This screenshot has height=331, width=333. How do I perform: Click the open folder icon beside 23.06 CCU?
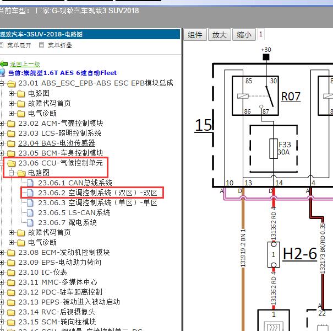click(x=11, y=163)
